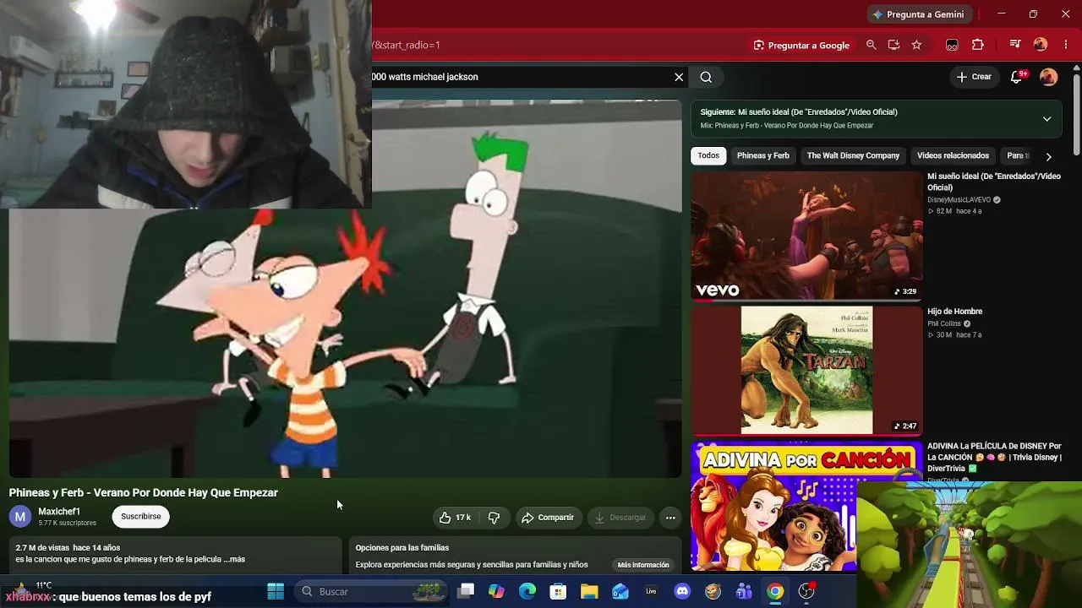Screen dimensions: 1082x608
Task: Open the Phil Collins channel link
Action: (x=944, y=323)
